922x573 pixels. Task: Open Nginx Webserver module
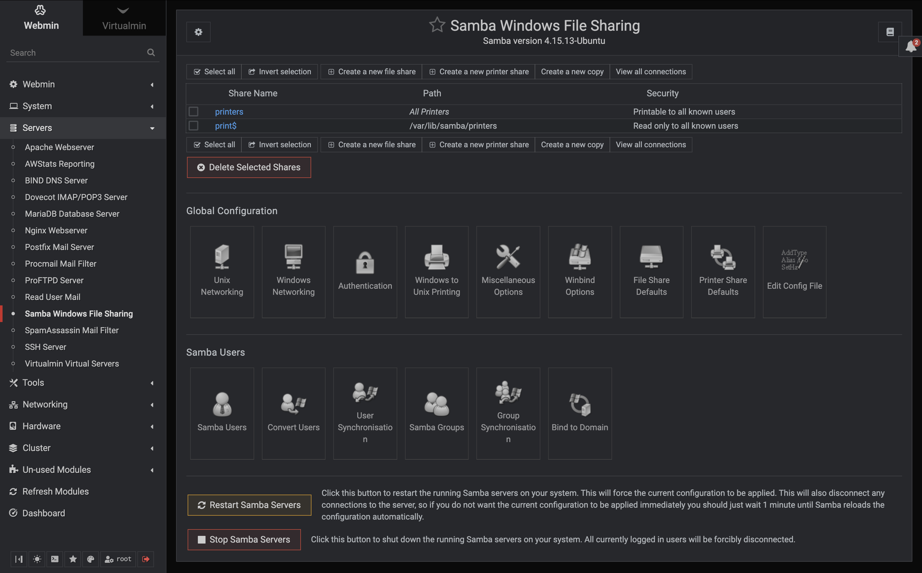point(56,230)
